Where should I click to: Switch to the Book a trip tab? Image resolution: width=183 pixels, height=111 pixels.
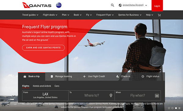tap(32, 76)
